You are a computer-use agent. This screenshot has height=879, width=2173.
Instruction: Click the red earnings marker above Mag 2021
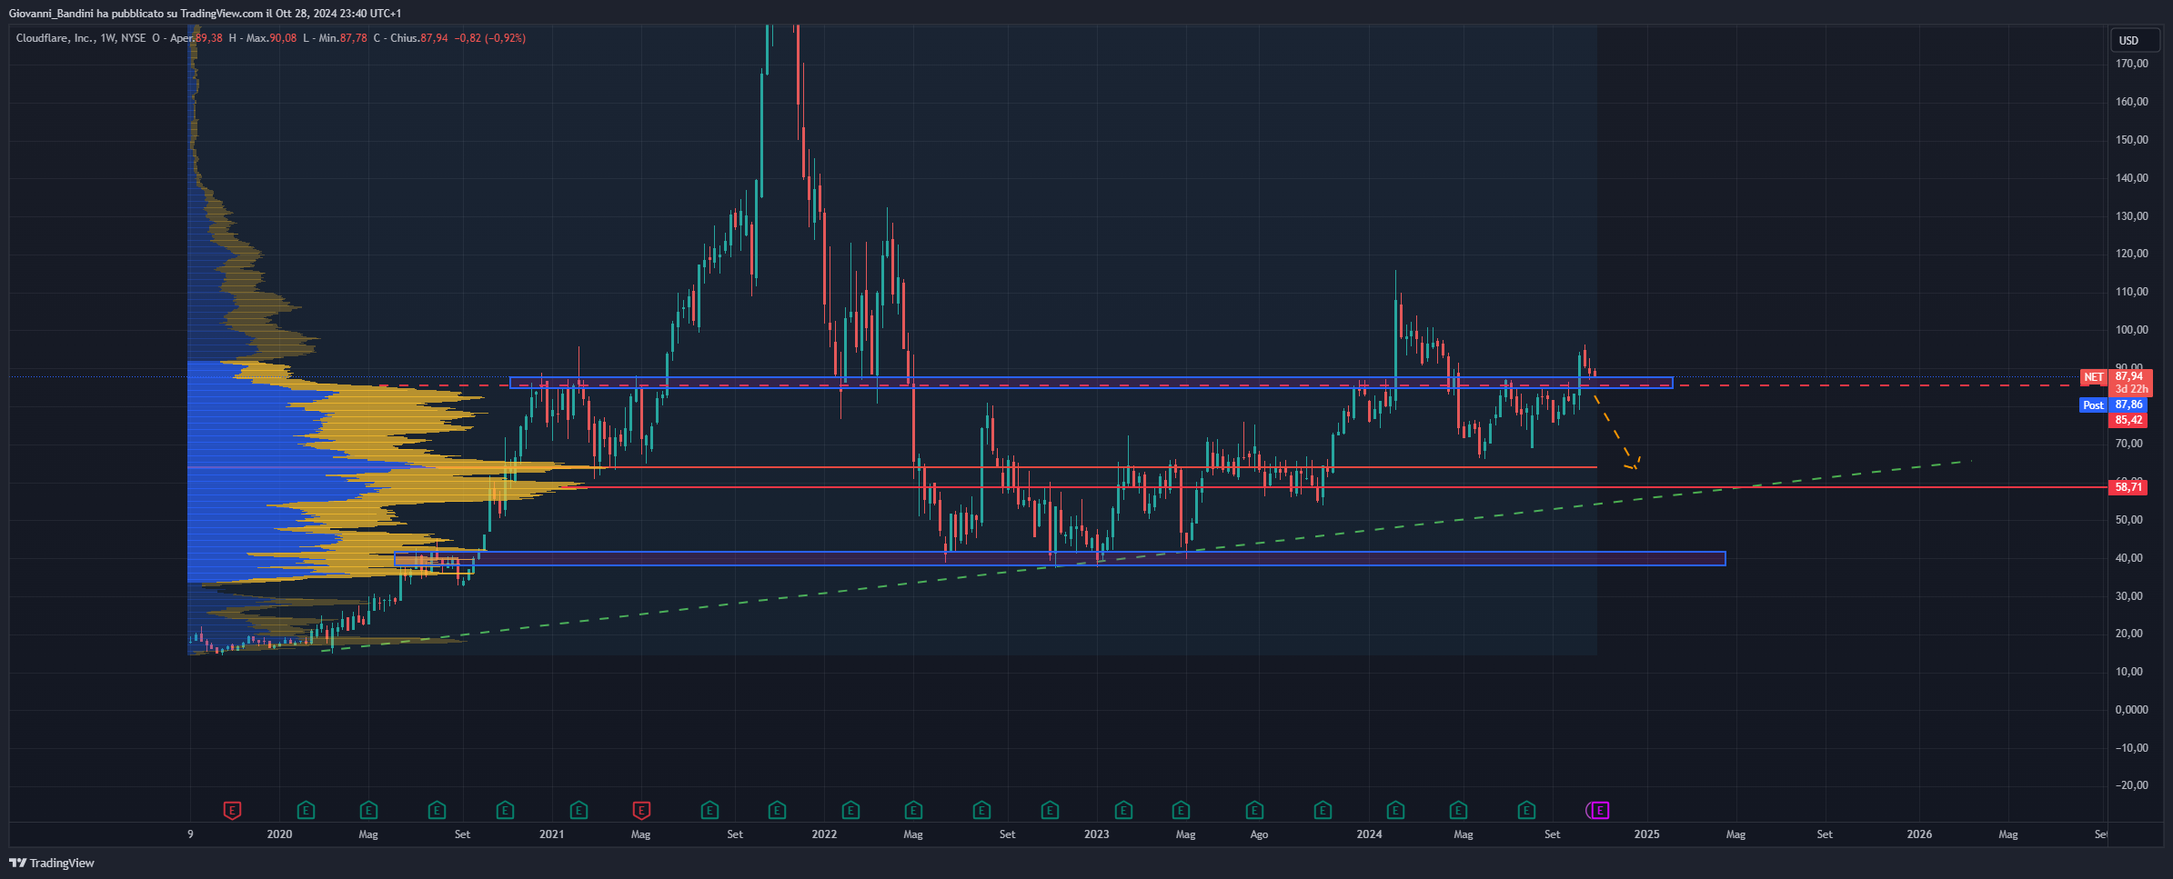tap(641, 810)
